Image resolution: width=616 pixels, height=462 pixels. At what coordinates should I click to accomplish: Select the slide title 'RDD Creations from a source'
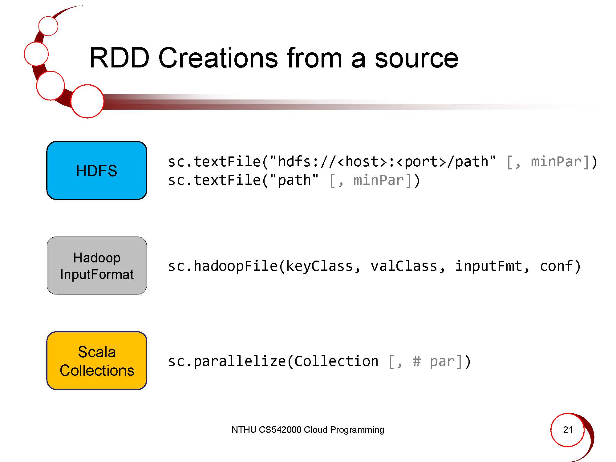tap(274, 58)
